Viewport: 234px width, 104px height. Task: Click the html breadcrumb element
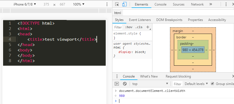point(118,13)
